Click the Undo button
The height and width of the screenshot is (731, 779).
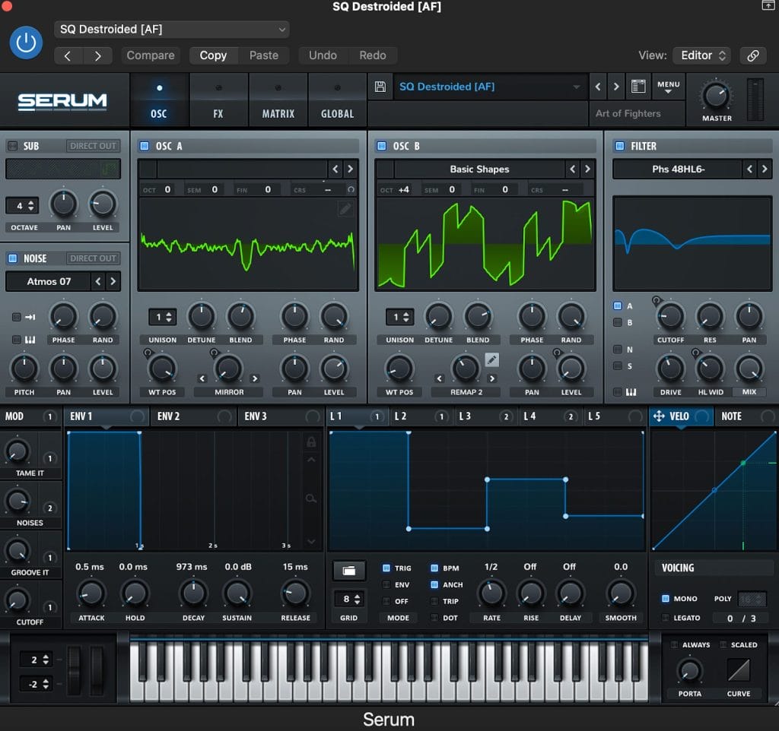click(x=323, y=55)
